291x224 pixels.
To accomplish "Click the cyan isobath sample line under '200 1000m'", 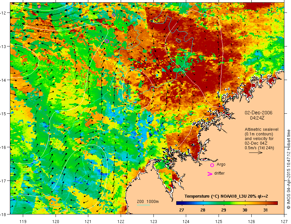I will (x=144, y=205).
